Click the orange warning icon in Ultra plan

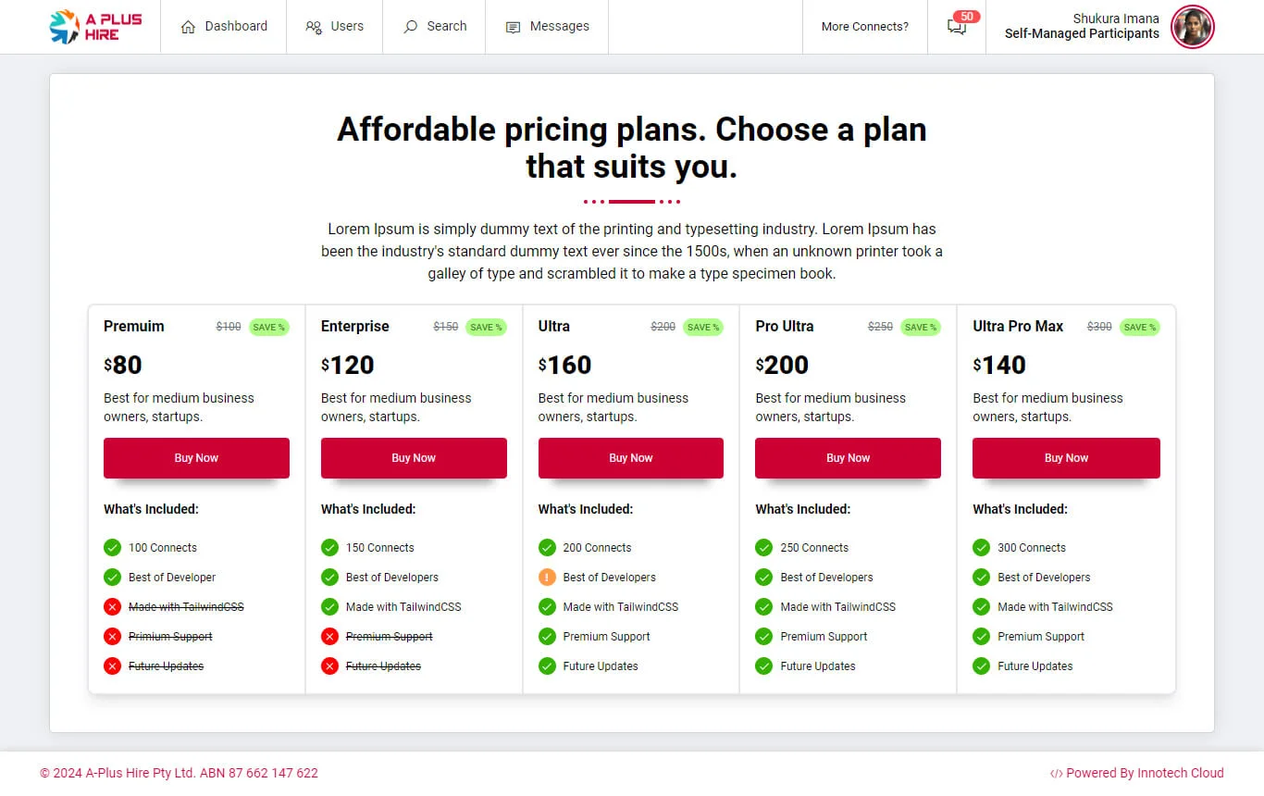coord(547,578)
